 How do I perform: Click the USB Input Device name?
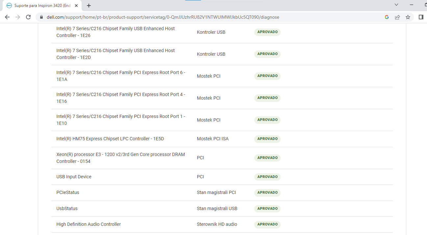click(x=74, y=177)
